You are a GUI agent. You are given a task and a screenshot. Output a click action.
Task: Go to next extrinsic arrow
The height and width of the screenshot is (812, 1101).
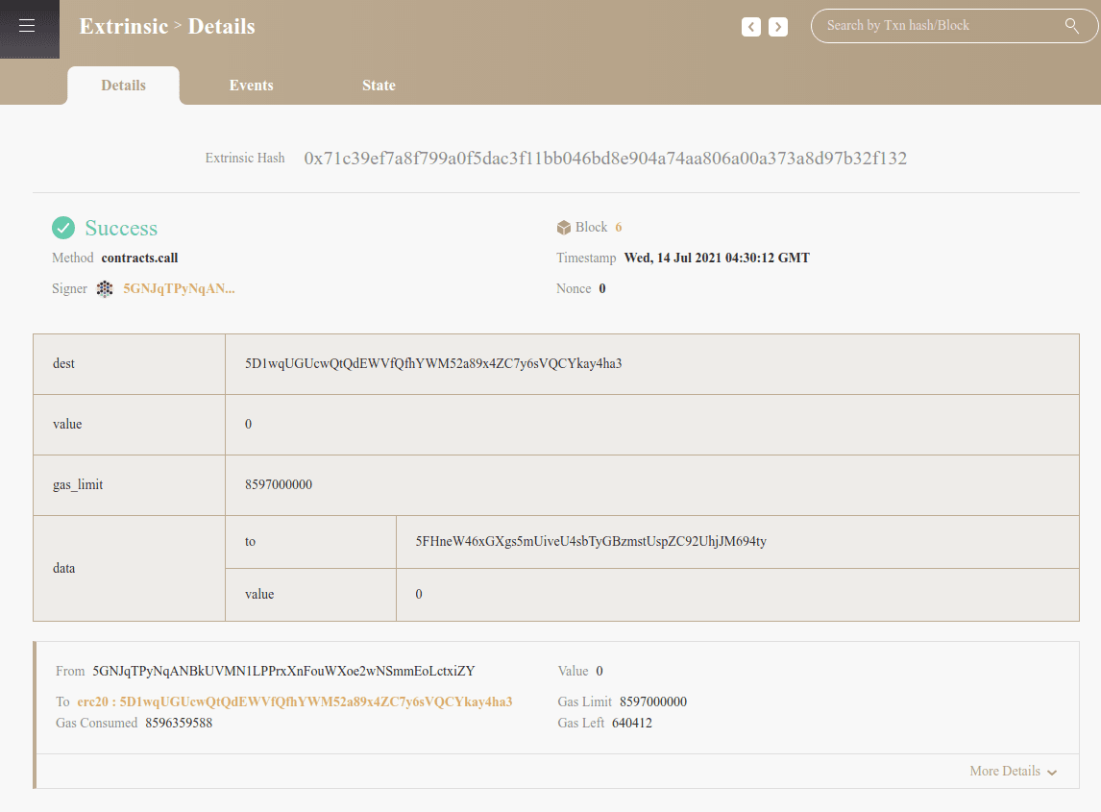tap(778, 27)
